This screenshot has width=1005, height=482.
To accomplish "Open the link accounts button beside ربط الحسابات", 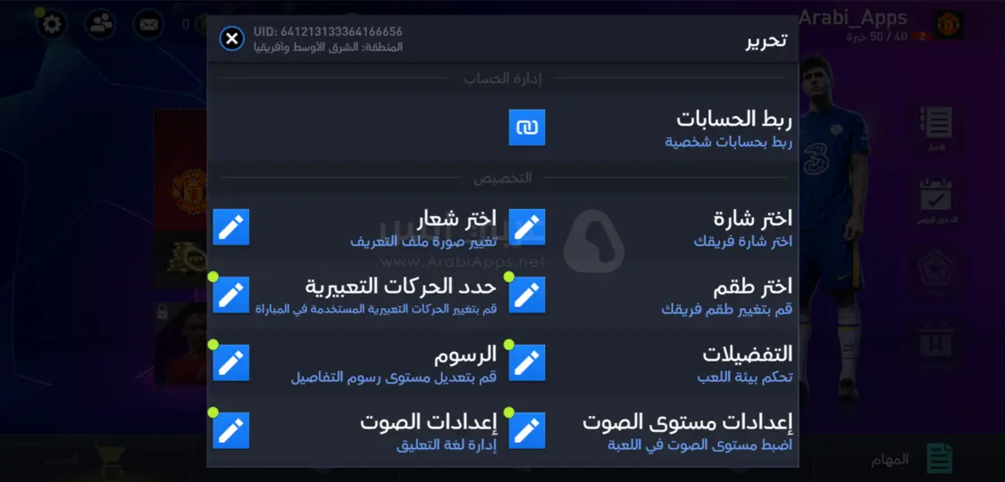I will click(x=527, y=128).
